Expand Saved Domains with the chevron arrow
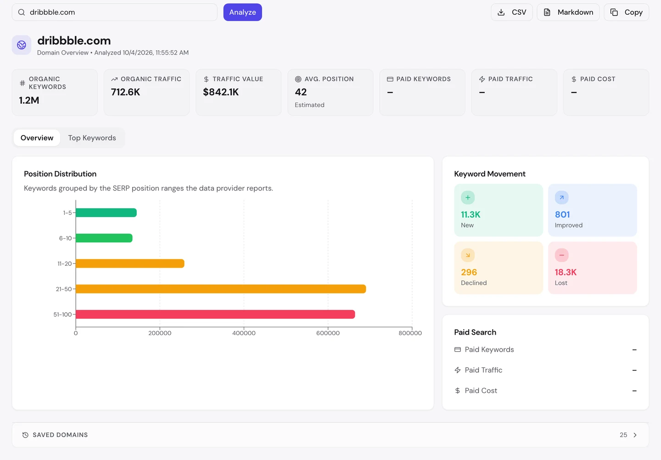 pyautogui.click(x=635, y=435)
